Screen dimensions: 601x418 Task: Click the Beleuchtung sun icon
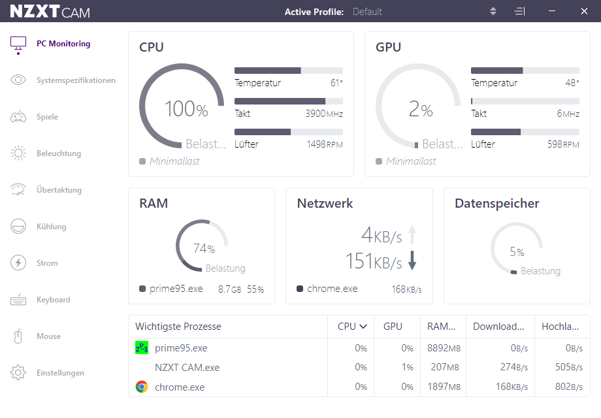point(18,153)
